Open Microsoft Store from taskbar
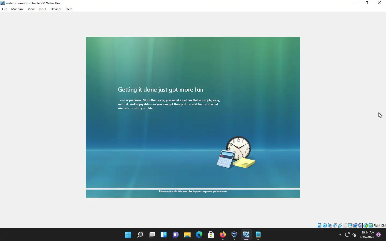 pyautogui.click(x=211, y=235)
